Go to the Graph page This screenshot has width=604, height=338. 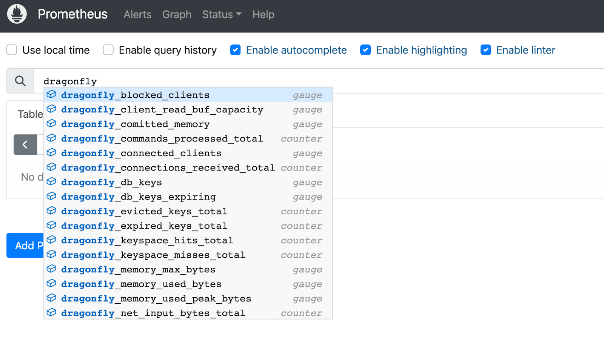(x=177, y=14)
